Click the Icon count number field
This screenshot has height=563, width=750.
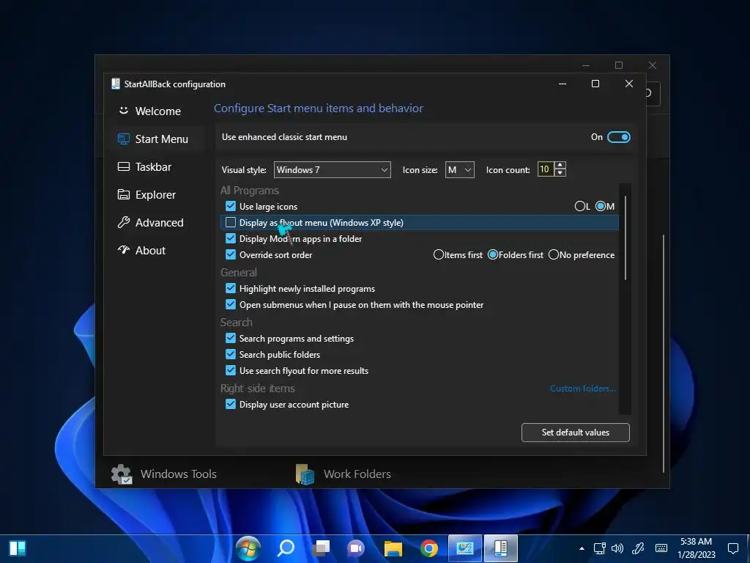[545, 169]
